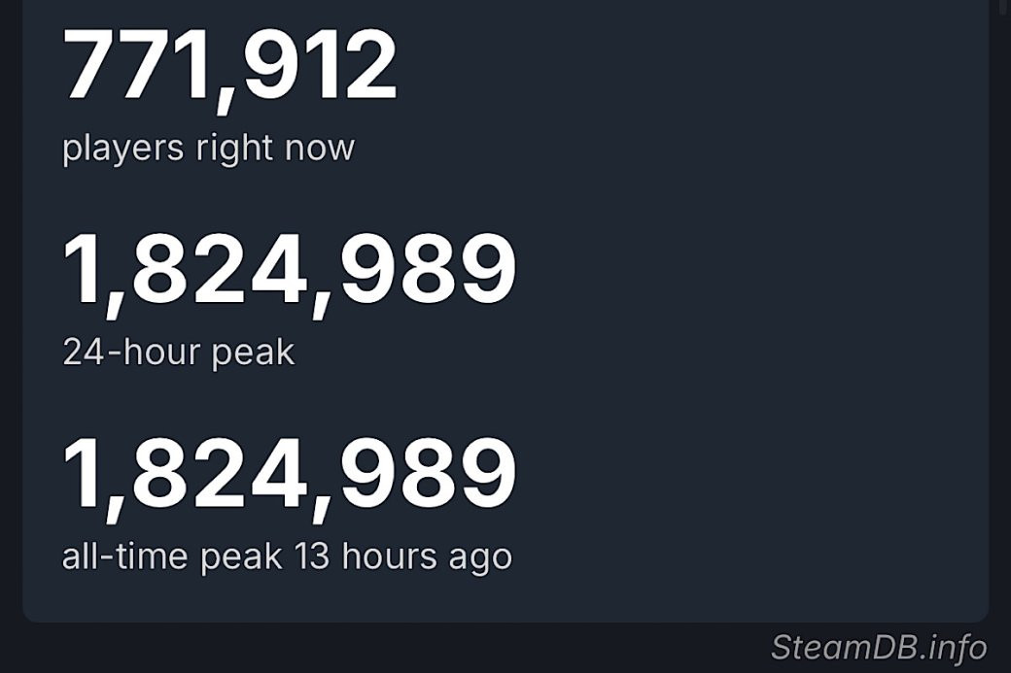Click the "all-time peak 13 hours ago" caption
The width and height of the screenshot is (1011, 673).
click(x=287, y=557)
